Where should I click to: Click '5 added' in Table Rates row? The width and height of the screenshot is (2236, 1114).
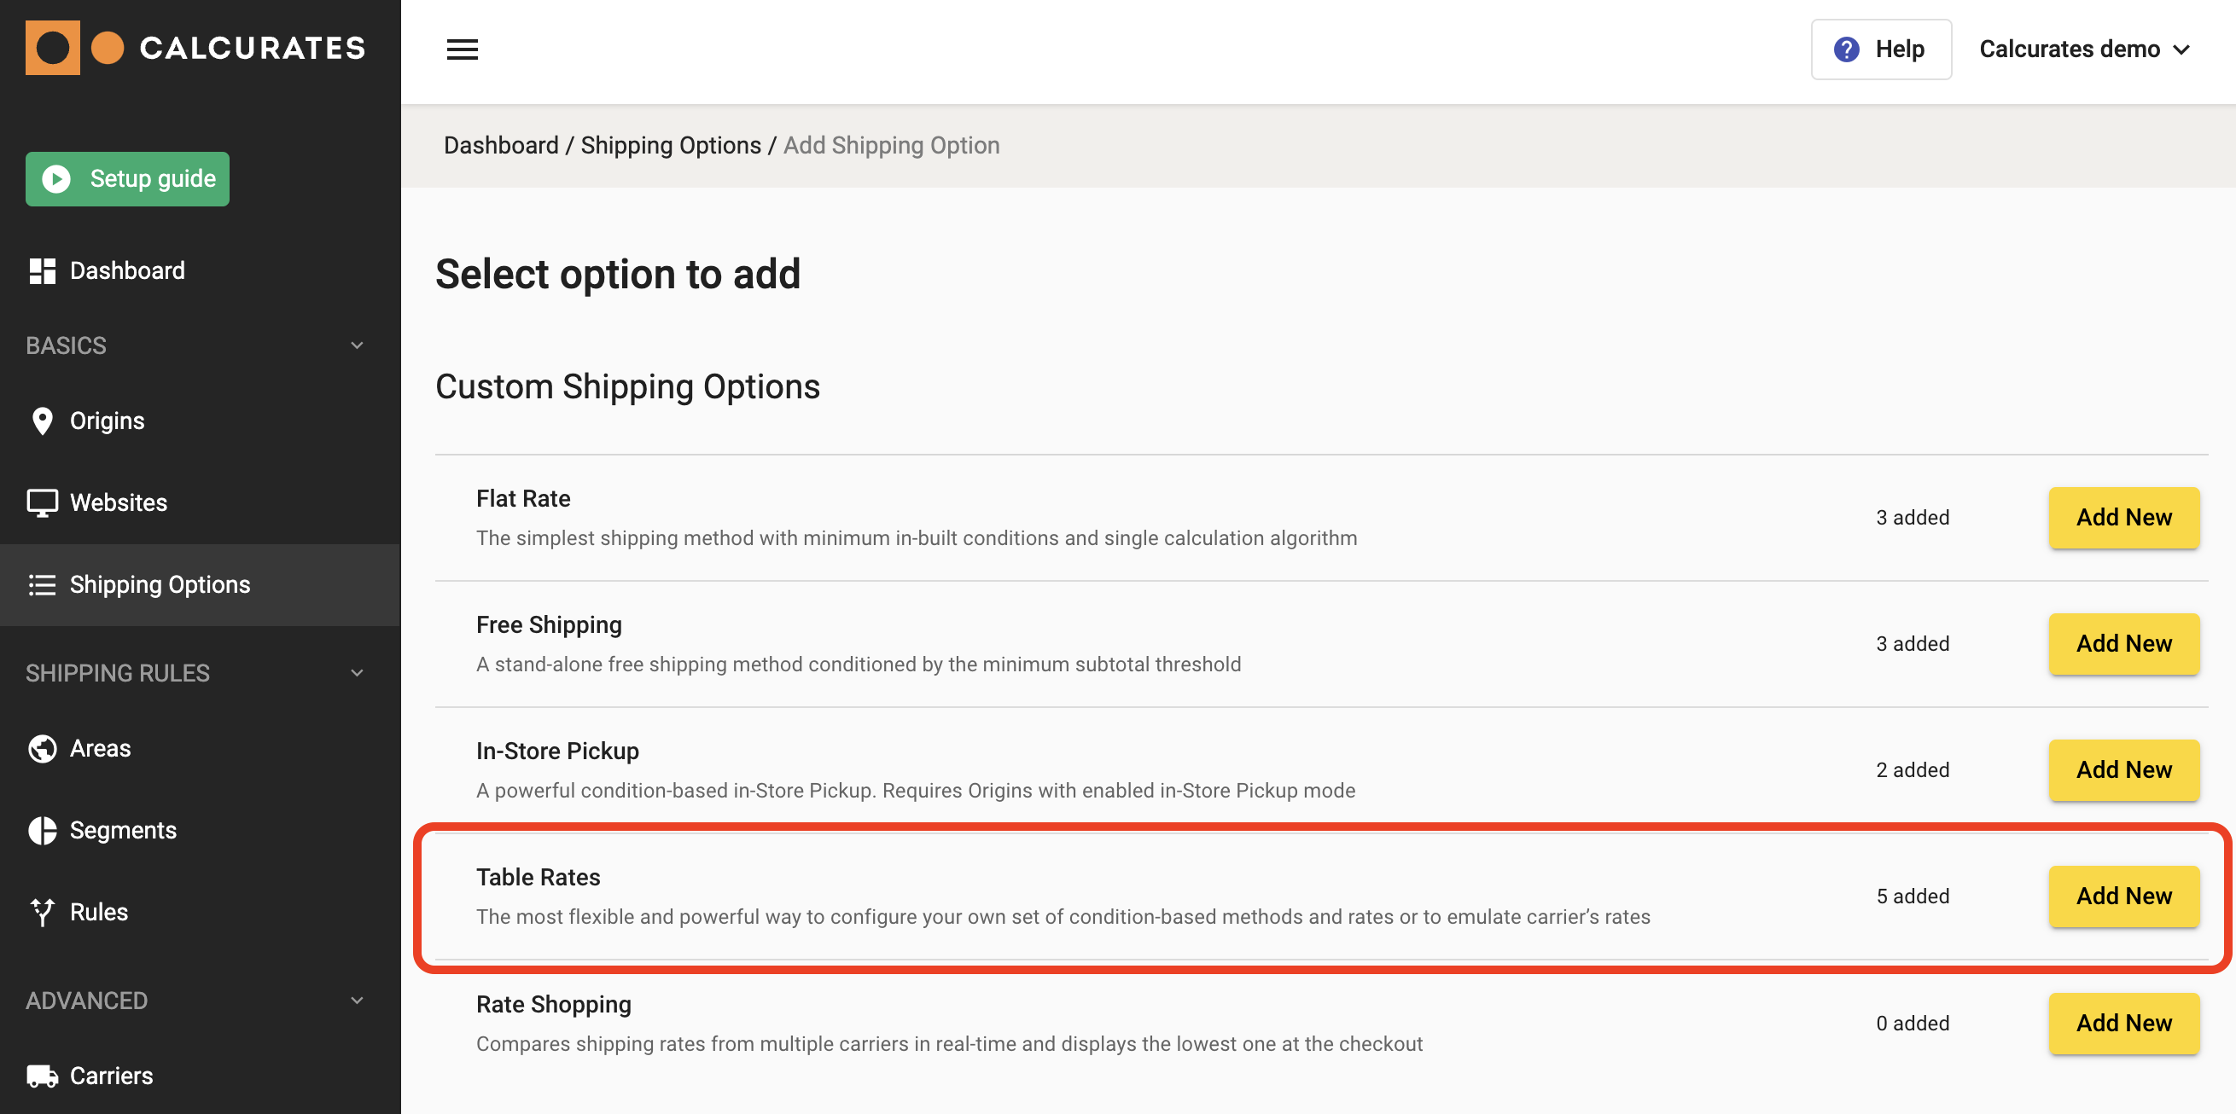pyautogui.click(x=1913, y=896)
